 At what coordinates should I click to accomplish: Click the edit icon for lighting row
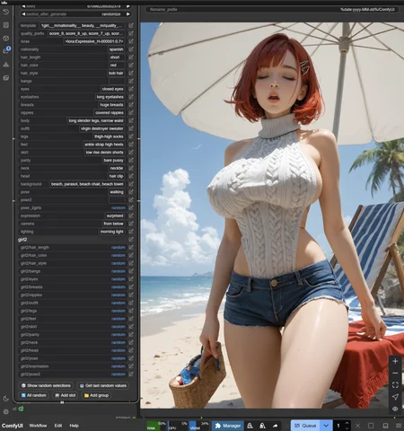pos(131,232)
